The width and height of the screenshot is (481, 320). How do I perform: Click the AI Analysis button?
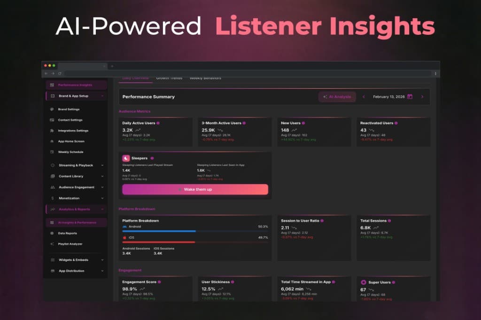[337, 97]
